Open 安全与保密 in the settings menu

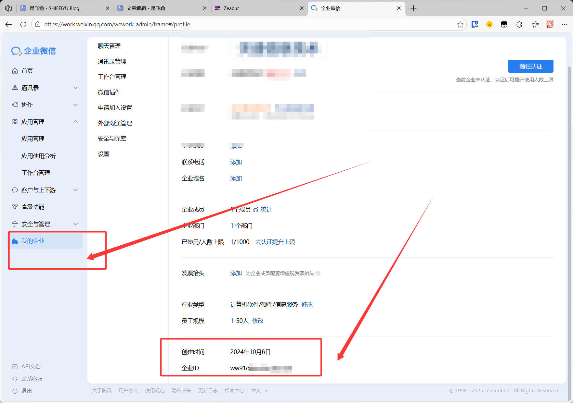(x=112, y=139)
